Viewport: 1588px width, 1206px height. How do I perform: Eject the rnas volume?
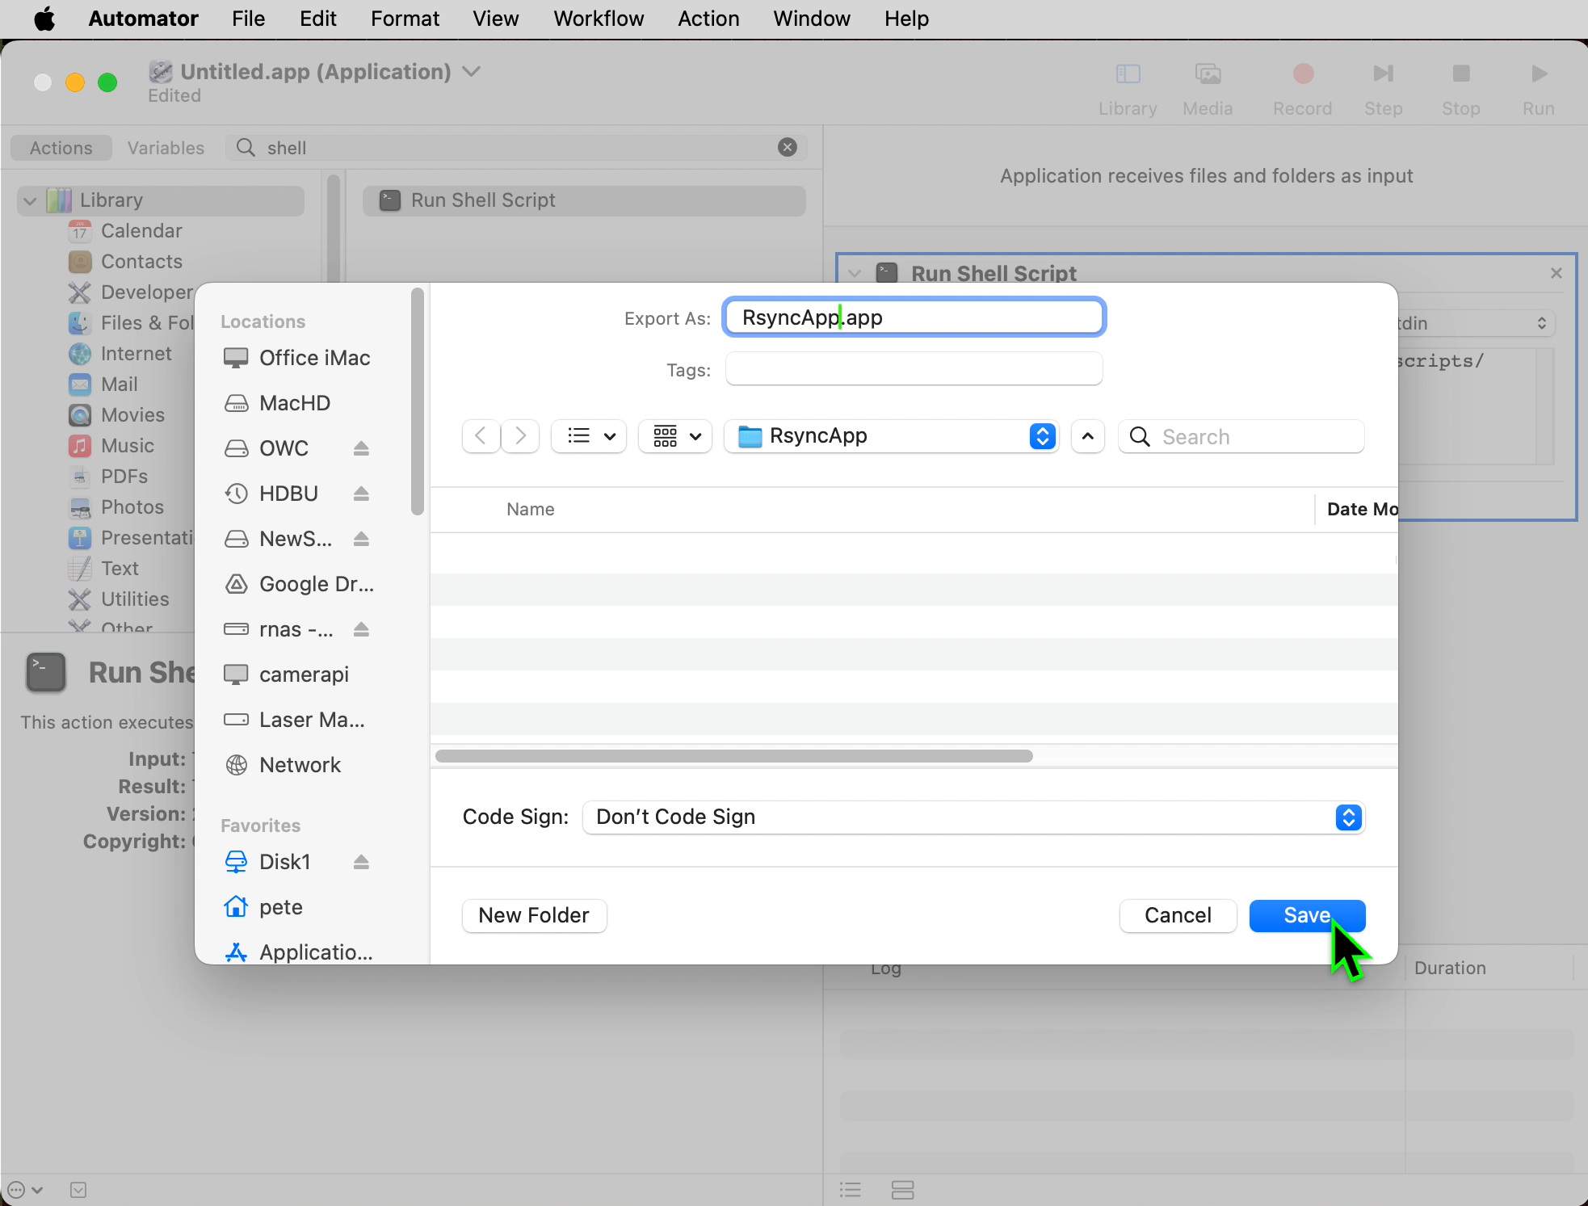(x=361, y=629)
